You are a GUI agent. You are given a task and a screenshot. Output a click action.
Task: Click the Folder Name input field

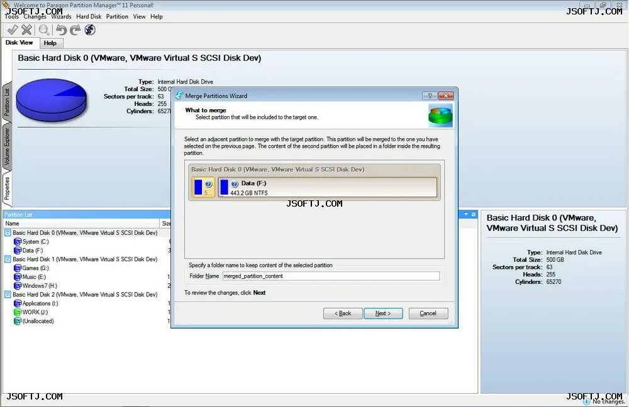pos(331,276)
